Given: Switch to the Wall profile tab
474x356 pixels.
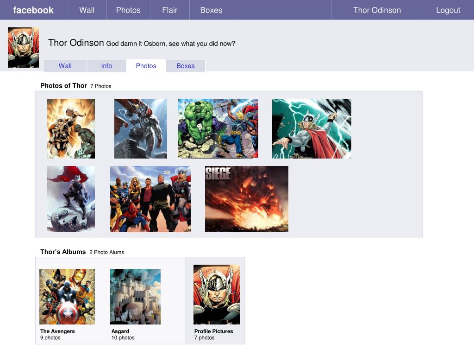Looking at the screenshot, I should (65, 66).
